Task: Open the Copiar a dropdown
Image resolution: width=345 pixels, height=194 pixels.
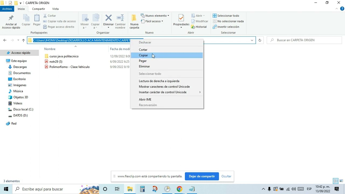Action: click(x=95, y=22)
